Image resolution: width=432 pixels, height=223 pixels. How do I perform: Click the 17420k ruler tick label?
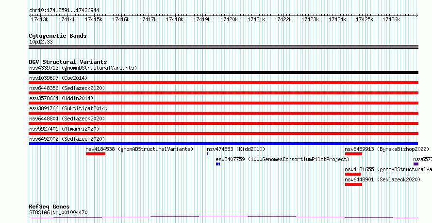[229, 19]
